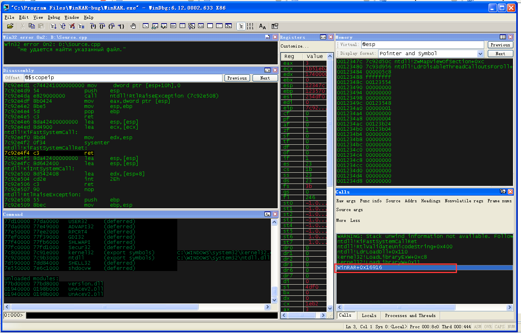Click the Cut toolbar icon
Image resolution: width=521 pixels, height=333 pixels.
click(x=22, y=26)
